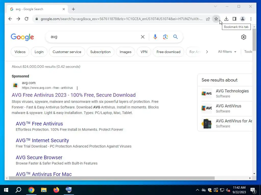
Task: Open the AVG™ Internet Security sitelink
Action: click(x=42, y=140)
